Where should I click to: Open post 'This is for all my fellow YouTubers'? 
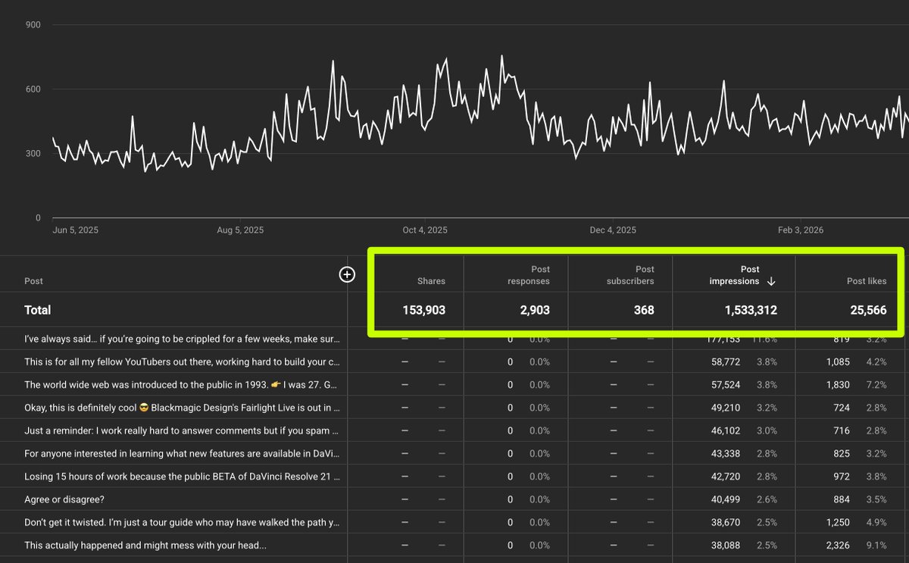point(182,362)
